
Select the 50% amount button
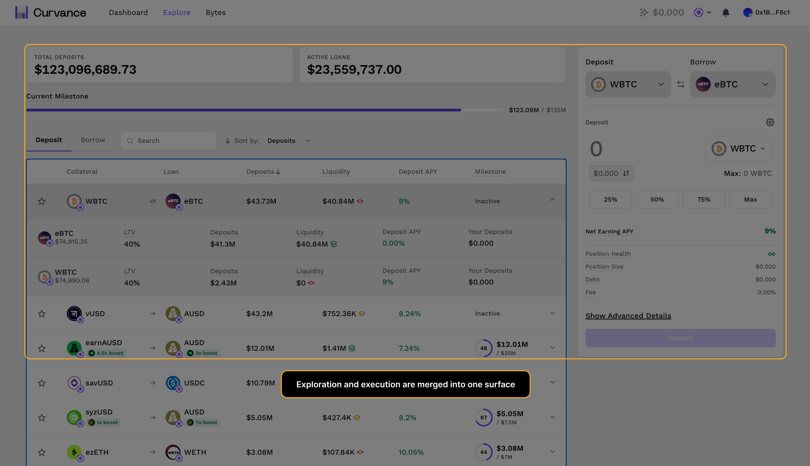(x=657, y=200)
